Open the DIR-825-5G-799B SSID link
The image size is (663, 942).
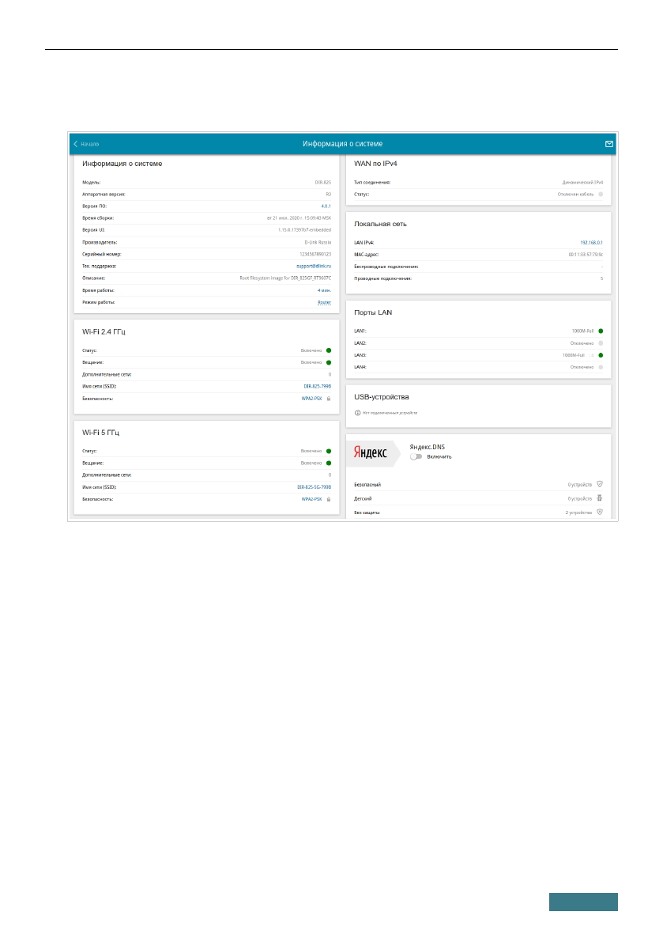[314, 487]
